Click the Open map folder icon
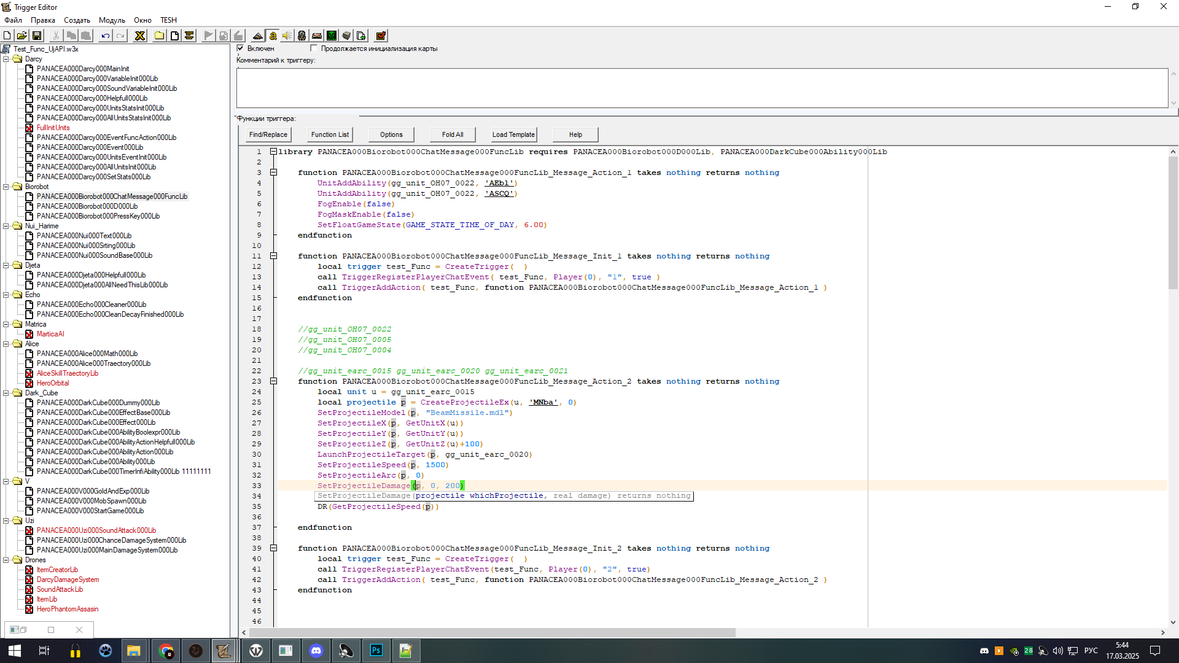1179x663 pixels. [21, 36]
